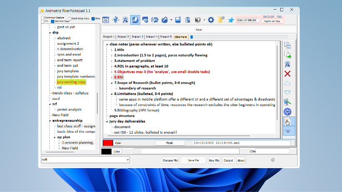Screen dimensions: 342x192
Task: Collapse the 8.Limitations node
Action: pos(112,94)
